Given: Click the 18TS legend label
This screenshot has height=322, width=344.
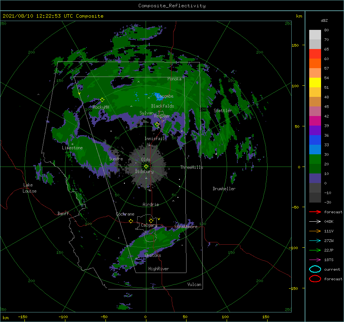Looking at the screenshot, I should tap(329, 260).
